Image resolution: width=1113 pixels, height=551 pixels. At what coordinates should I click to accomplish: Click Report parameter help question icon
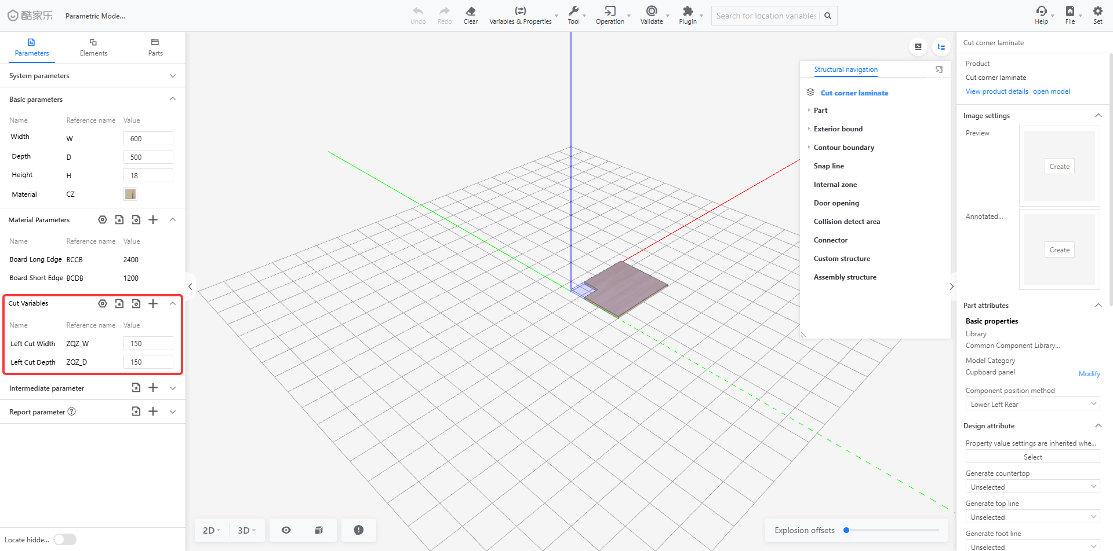pos(72,412)
